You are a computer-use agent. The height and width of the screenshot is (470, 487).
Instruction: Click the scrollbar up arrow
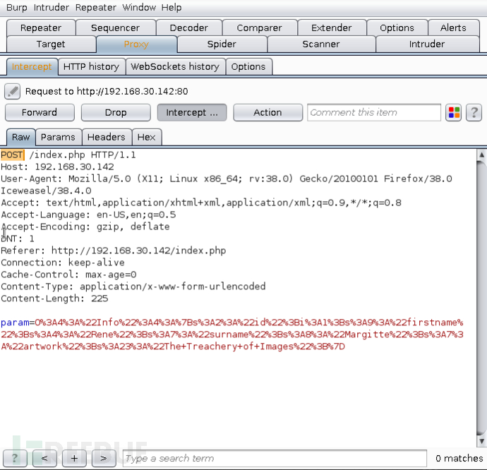click(481, 155)
